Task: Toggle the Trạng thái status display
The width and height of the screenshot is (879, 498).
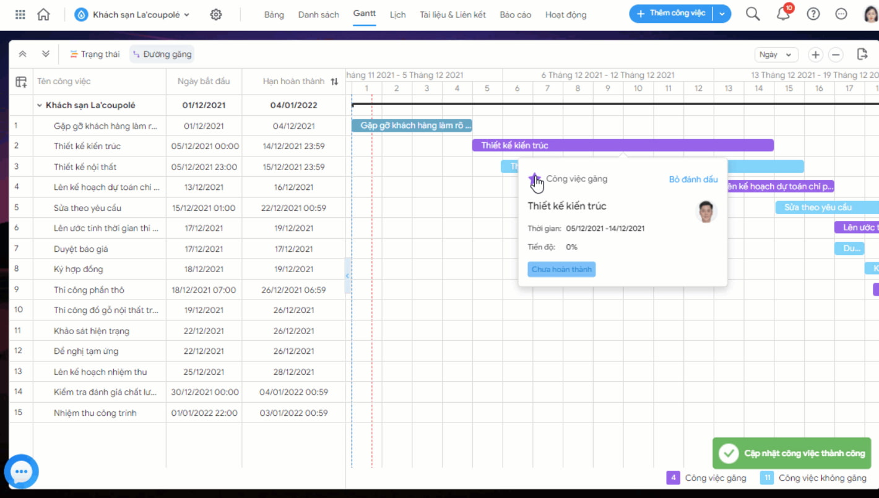Action: coord(95,54)
